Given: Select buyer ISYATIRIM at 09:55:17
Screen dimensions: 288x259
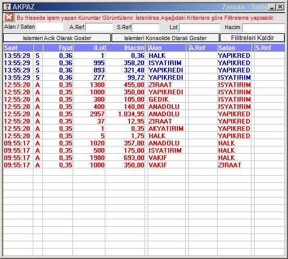Looking at the screenshot, I should coord(165,151).
